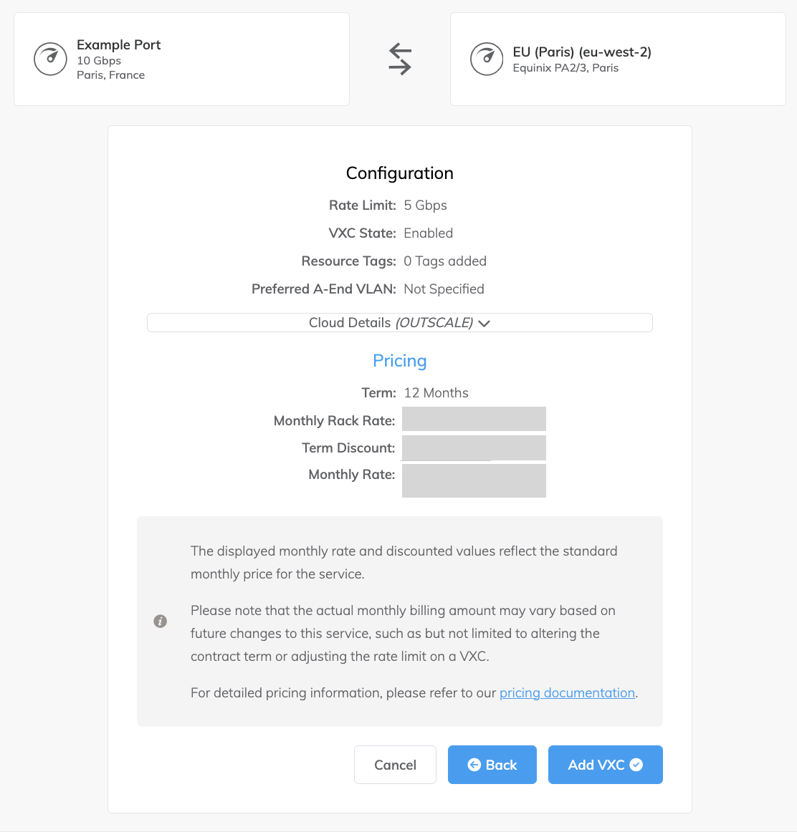Click the Configuration heading
The width and height of the screenshot is (797, 832).
pos(399,173)
